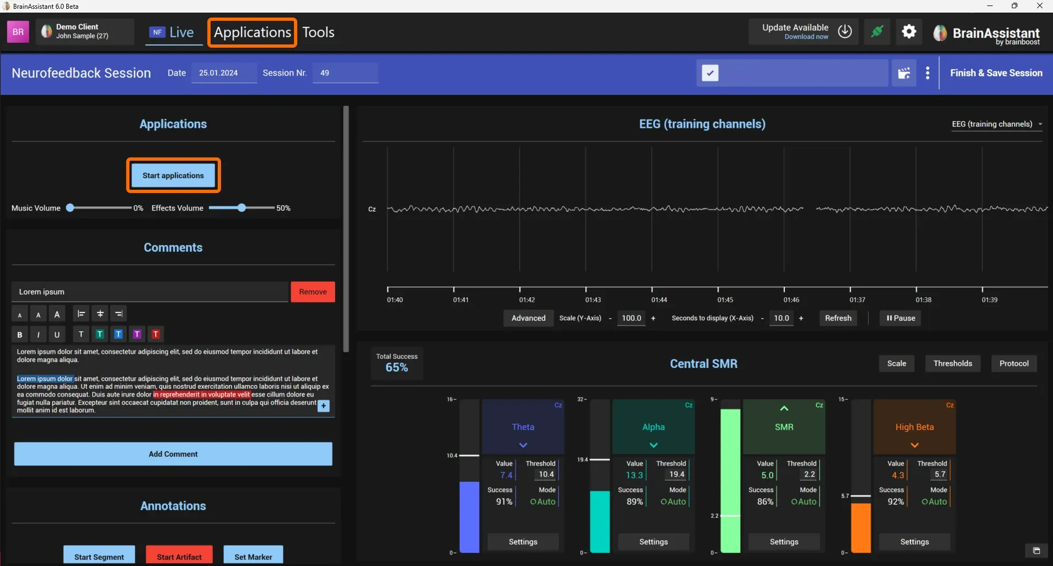This screenshot has height=566, width=1053.
Task: Toggle underline formatting in comment
Action: [x=57, y=334]
